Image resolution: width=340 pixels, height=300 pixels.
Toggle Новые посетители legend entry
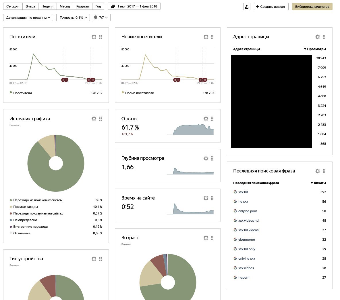tap(138, 93)
